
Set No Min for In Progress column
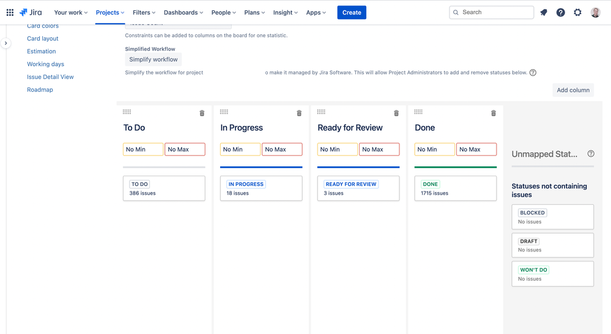(x=240, y=149)
